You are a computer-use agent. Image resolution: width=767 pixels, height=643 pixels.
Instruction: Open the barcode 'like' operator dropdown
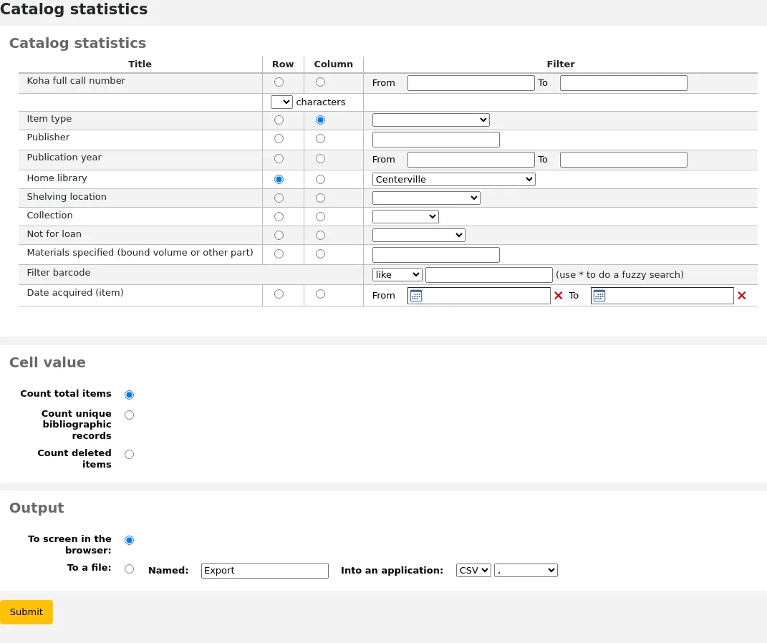click(397, 275)
